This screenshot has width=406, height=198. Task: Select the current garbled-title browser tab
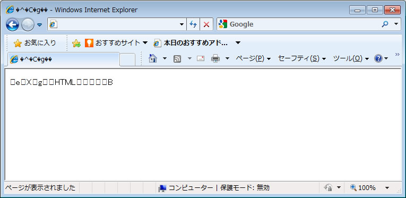[64, 59]
